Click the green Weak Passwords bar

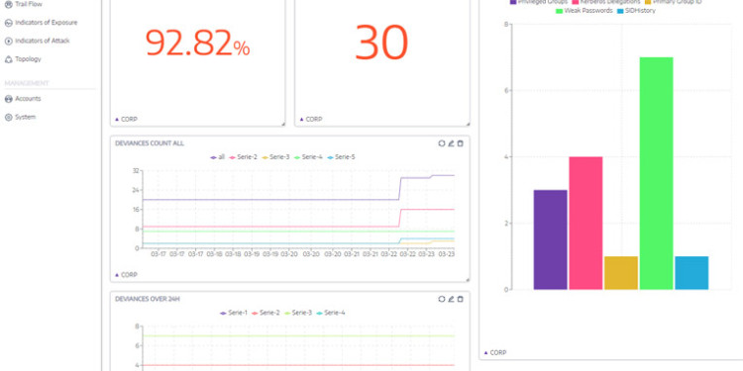[x=656, y=174]
